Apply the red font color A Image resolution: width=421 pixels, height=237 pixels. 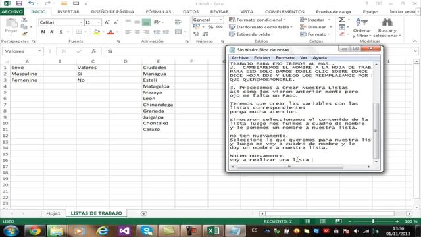(111, 32)
